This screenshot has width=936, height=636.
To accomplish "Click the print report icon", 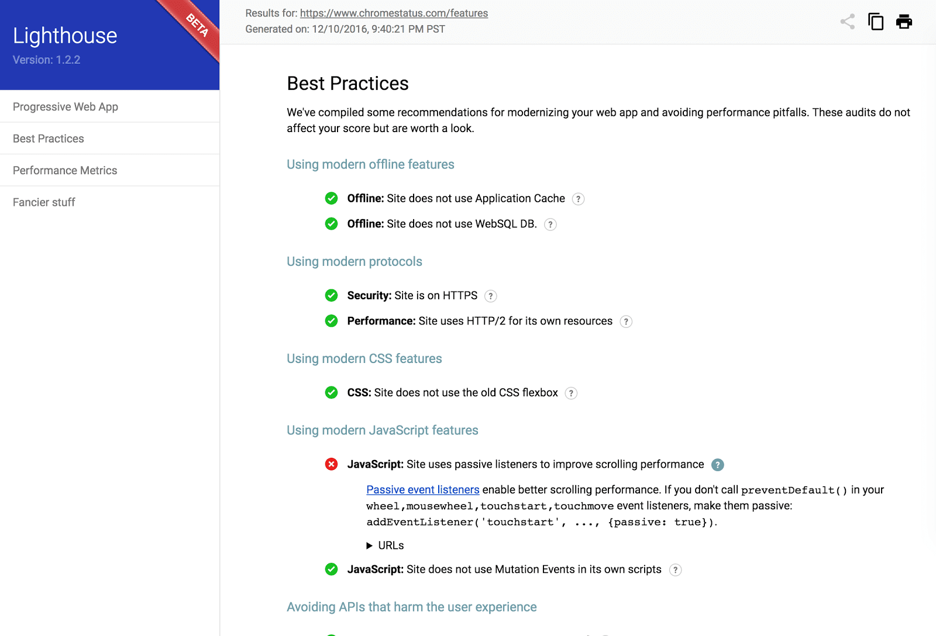I will tap(903, 22).
